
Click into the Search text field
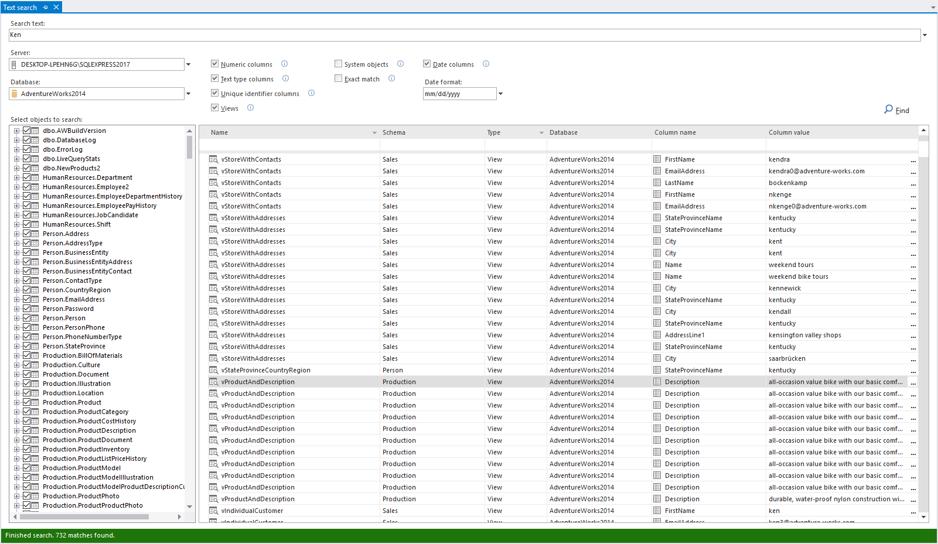tap(465, 35)
